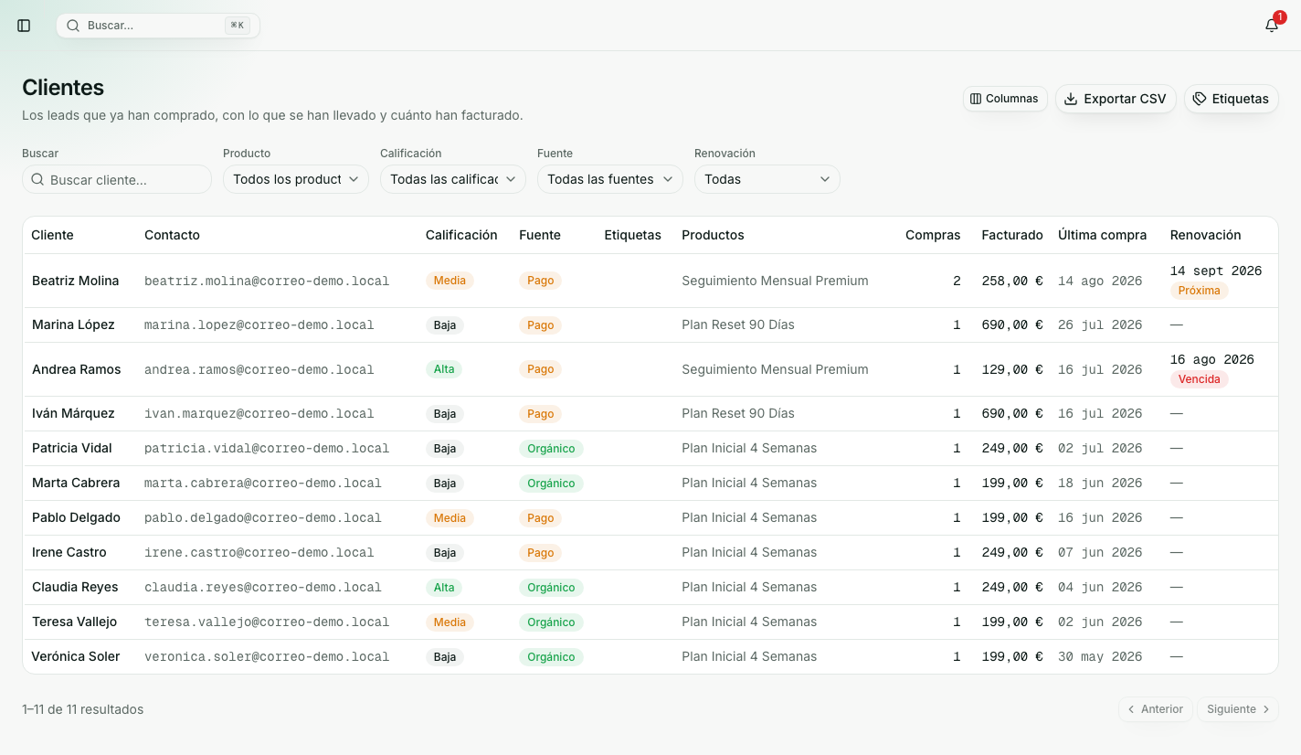
Task: Select client Claudia Reyes
Action: pos(75,587)
